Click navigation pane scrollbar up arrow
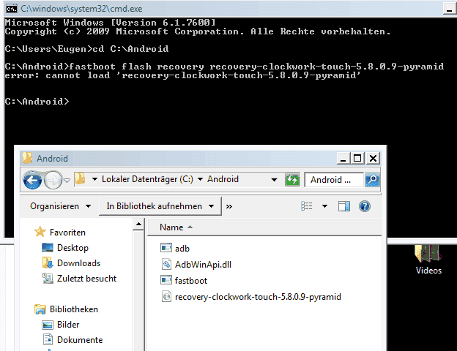This screenshot has width=457, height=351. point(138,224)
